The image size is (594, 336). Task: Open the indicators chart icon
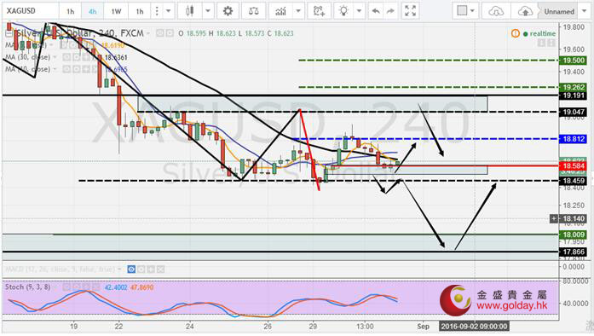(x=280, y=11)
